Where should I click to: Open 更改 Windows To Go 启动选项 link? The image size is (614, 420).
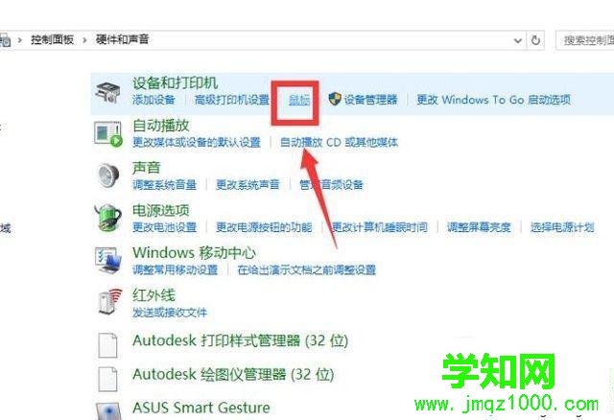pos(493,100)
